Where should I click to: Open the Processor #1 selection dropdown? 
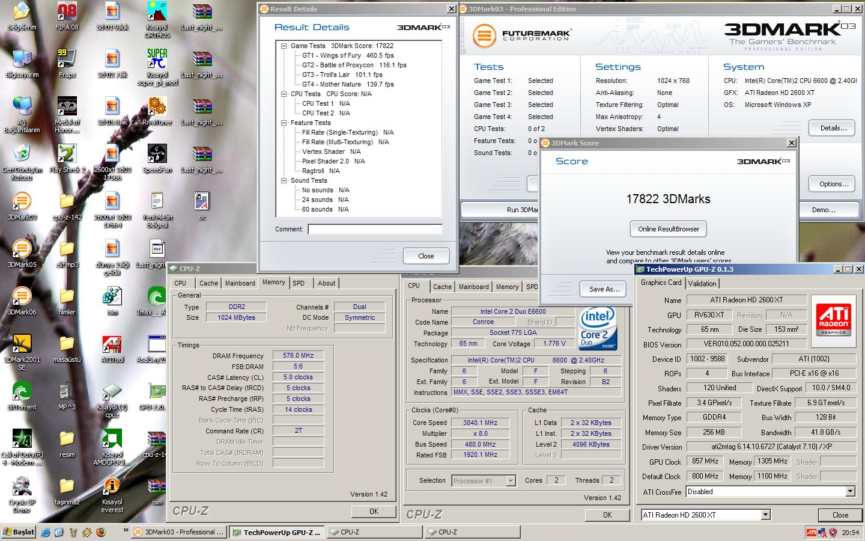click(511, 481)
